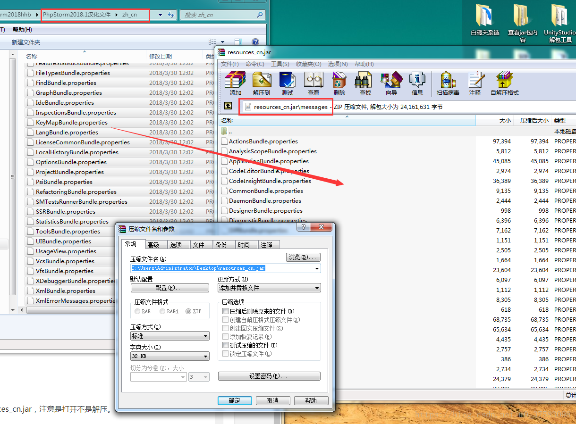The image size is (576, 424).
Task: Click the 自解压格式 (SFX) toolbar icon
Action: pyautogui.click(x=505, y=83)
